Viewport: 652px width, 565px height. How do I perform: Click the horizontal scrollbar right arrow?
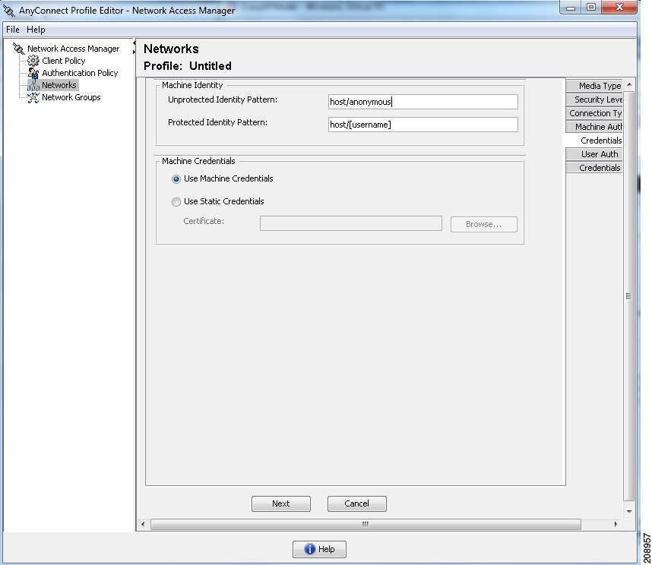(616, 524)
